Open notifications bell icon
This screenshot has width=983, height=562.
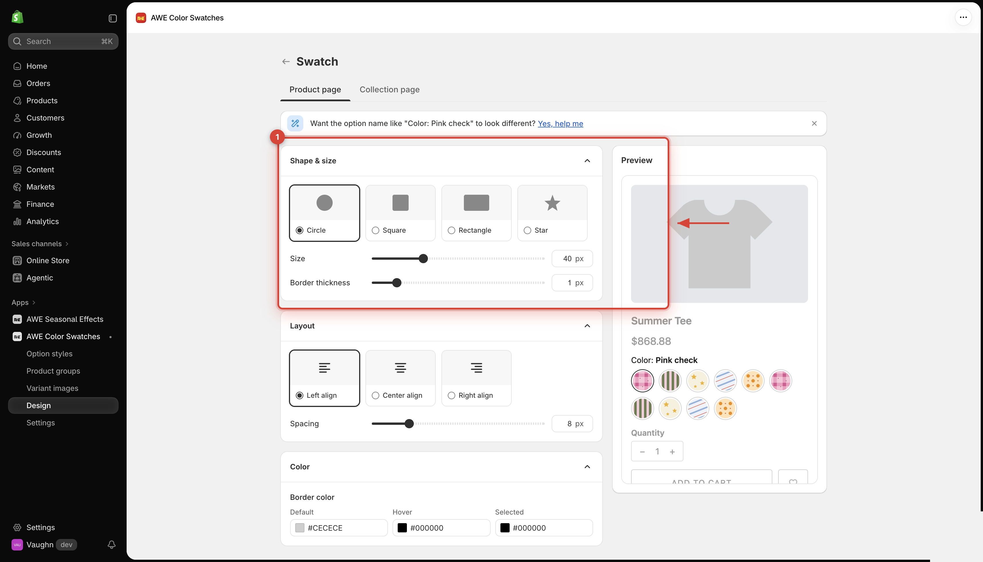click(112, 544)
